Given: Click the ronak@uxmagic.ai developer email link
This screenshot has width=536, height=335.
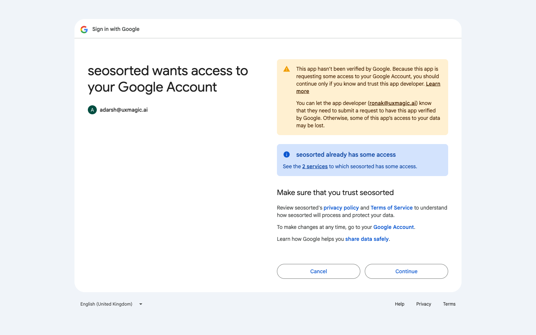Looking at the screenshot, I should [x=393, y=103].
